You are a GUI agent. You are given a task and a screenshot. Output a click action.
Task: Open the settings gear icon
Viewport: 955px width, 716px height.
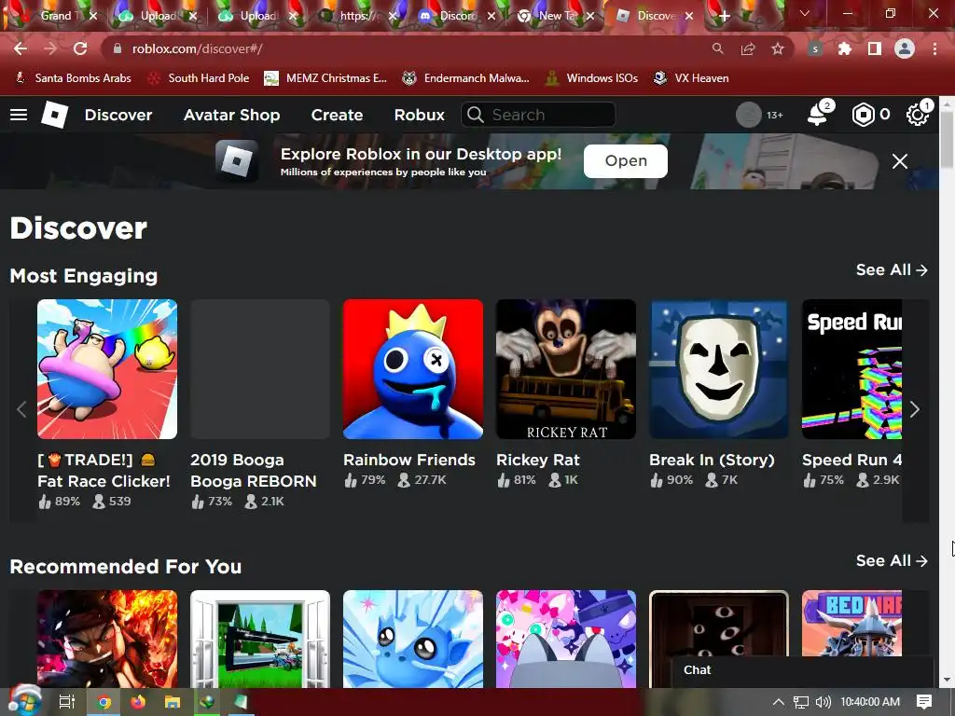(918, 115)
